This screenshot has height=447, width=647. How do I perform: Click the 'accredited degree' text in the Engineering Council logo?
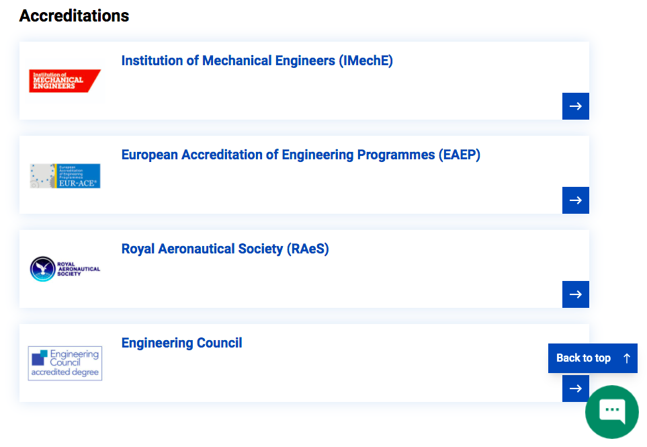pyautogui.click(x=64, y=372)
